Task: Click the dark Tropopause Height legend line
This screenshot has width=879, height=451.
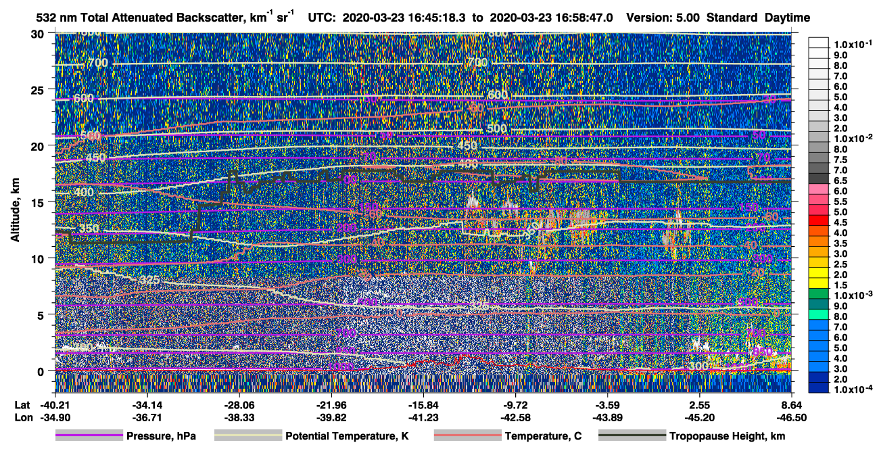Action: pyautogui.click(x=632, y=436)
